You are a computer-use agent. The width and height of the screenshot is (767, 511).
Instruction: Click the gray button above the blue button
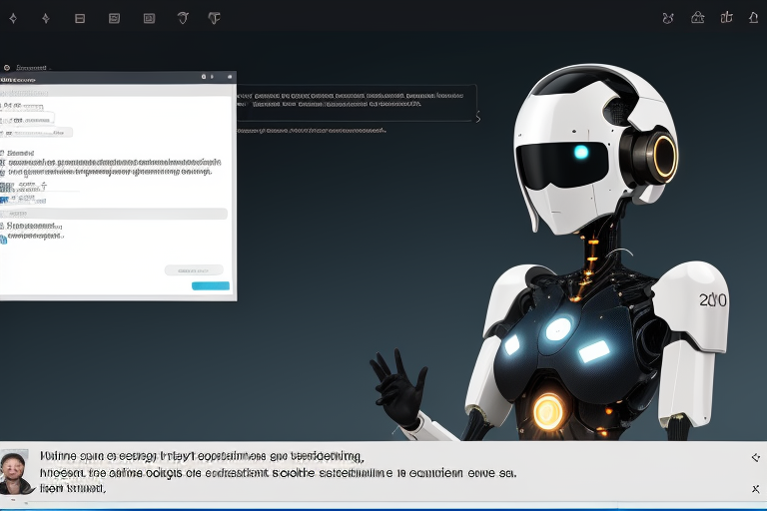point(194,269)
